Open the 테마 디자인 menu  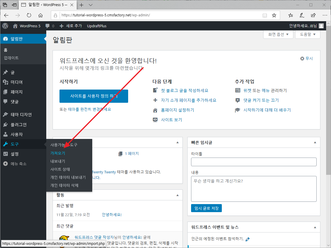23,115
